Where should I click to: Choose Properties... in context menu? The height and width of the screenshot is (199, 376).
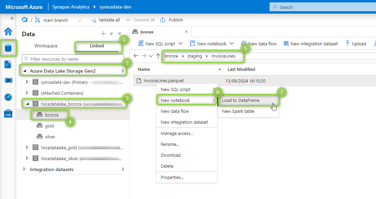pyautogui.click(x=187, y=177)
